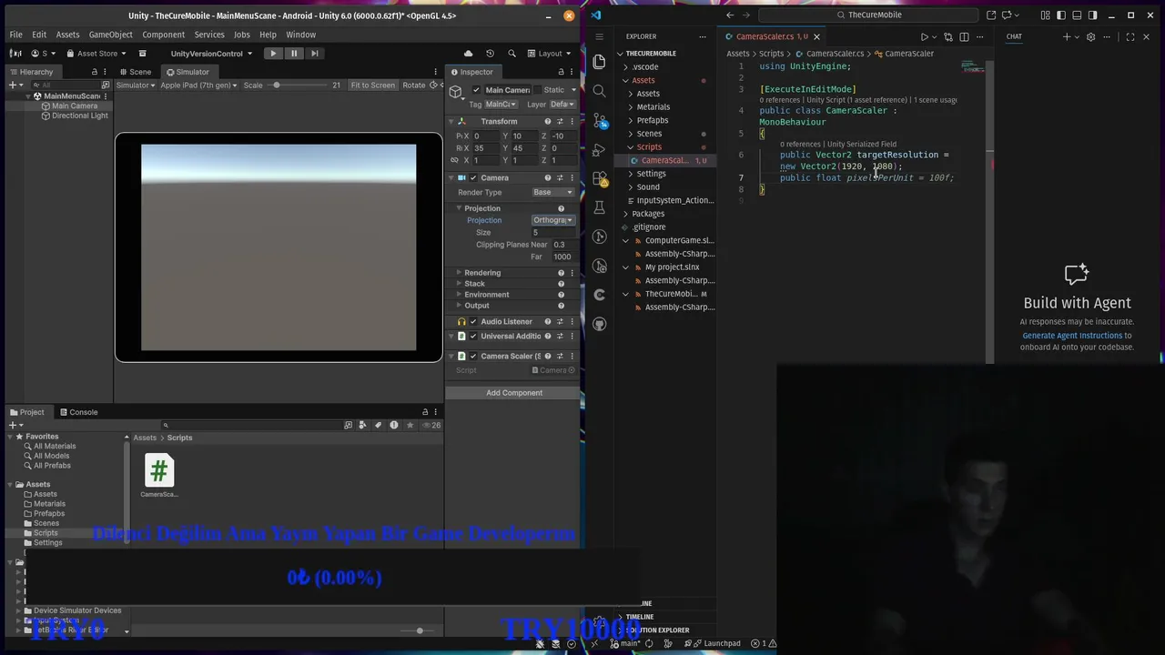Open VS Code Extensions activity icon
This screenshot has width=1165, height=655.
pyautogui.click(x=599, y=178)
